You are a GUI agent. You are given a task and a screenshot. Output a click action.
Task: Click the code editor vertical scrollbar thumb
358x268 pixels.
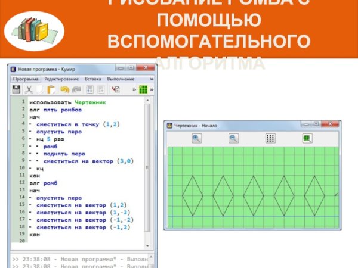(x=147, y=167)
